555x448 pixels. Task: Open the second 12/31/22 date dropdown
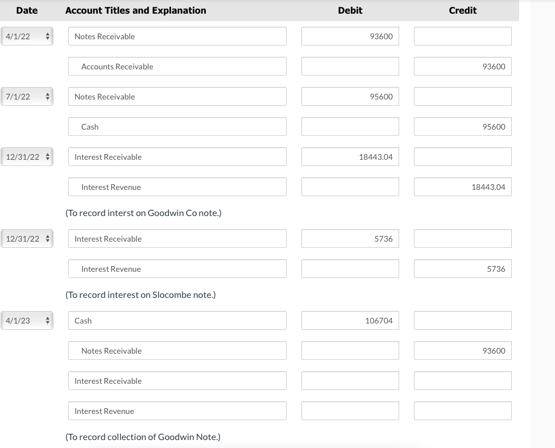click(27, 238)
